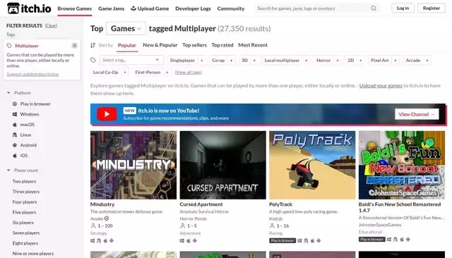
Task: Remove the Multiplayer tag filter
Action: (74, 45)
